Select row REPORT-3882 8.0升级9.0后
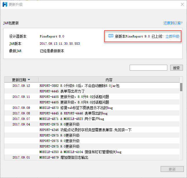Image resolution: width=187 pixels, height=178 pixels. pyautogui.click(x=92, y=86)
